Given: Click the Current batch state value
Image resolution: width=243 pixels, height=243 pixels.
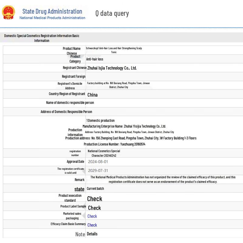Looking at the screenshot, I should (x=95, y=189).
